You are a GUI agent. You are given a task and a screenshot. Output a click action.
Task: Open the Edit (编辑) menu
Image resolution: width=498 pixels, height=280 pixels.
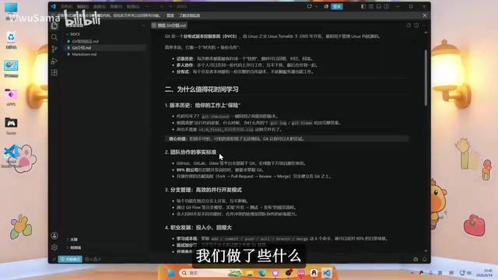(82, 6)
